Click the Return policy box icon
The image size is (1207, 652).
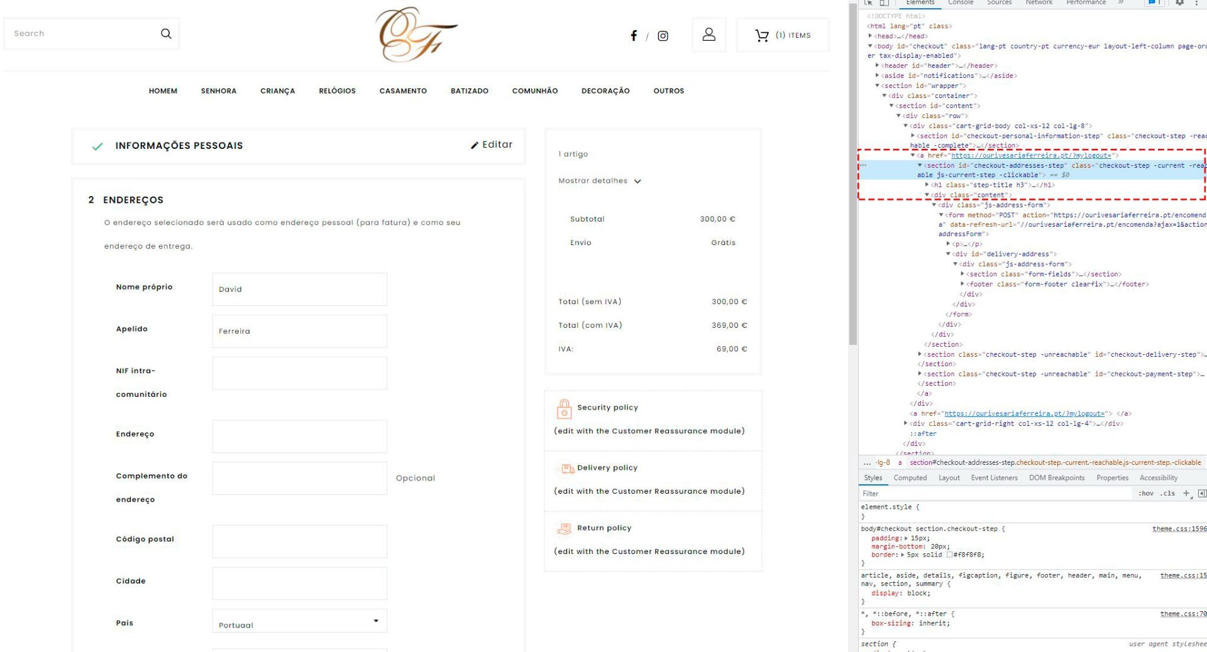point(564,529)
